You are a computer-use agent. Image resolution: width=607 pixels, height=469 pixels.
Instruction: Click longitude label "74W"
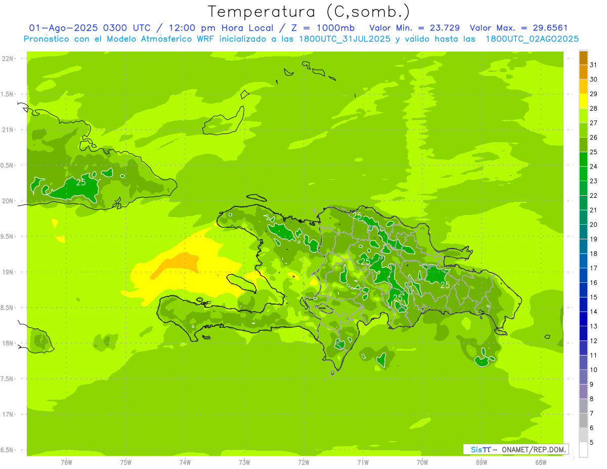coord(185,462)
